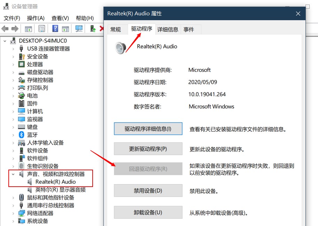Collapse the DESKTOP-S4IMUC0 root node
This screenshot has width=318, height=226.
coord(5,41)
